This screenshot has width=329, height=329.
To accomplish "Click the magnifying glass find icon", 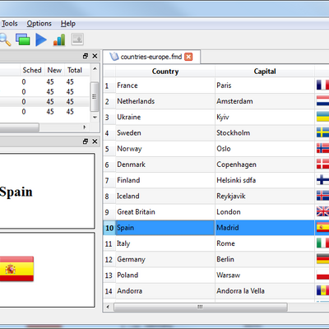I will point(5,39).
